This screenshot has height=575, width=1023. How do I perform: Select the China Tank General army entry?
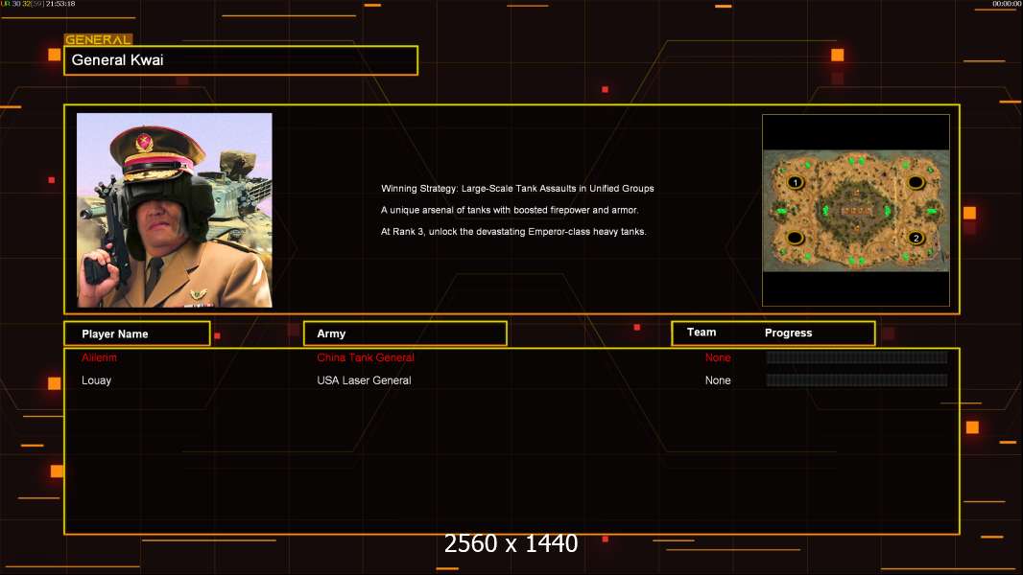(x=366, y=357)
